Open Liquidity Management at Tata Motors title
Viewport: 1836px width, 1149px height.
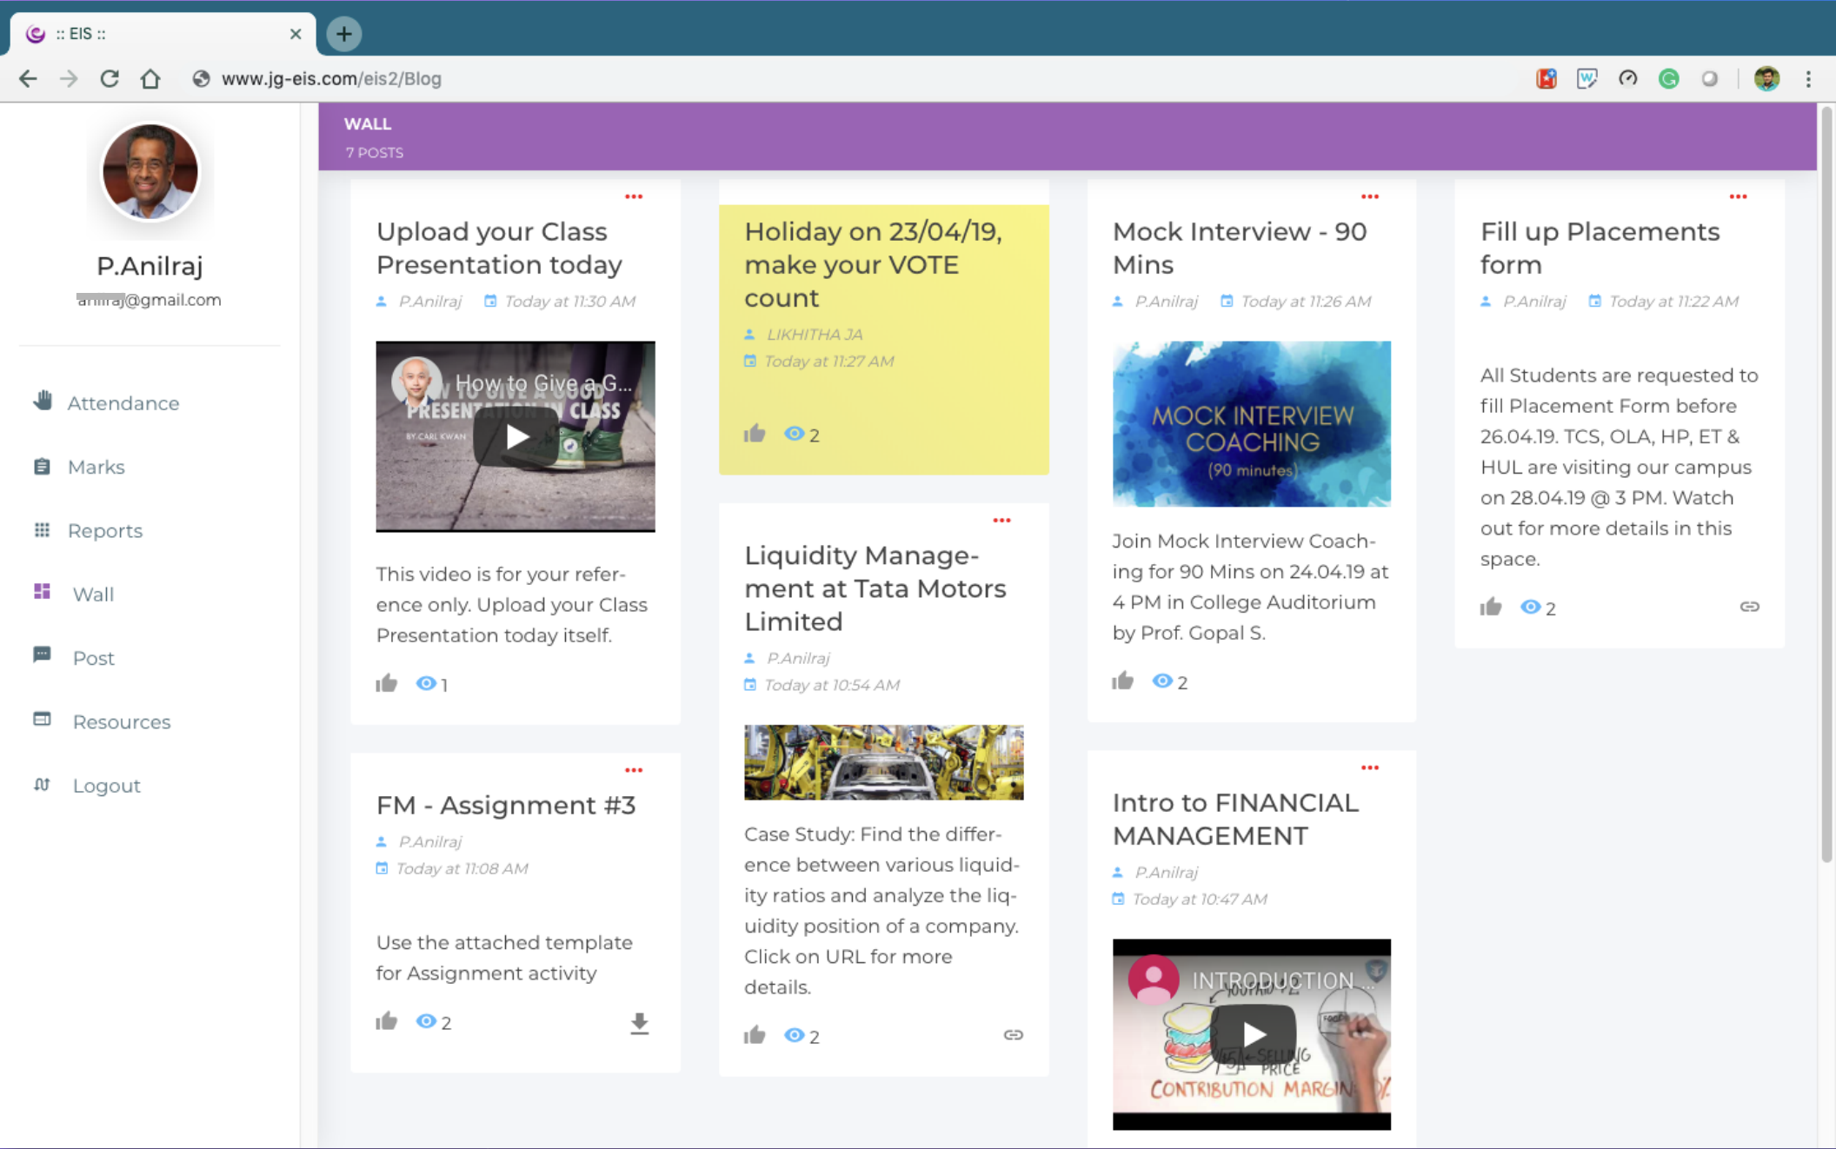point(875,588)
